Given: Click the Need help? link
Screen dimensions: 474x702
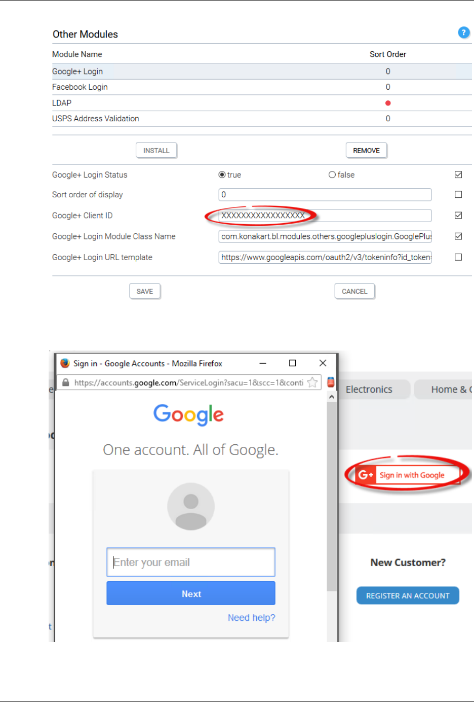Looking at the screenshot, I should [252, 618].
